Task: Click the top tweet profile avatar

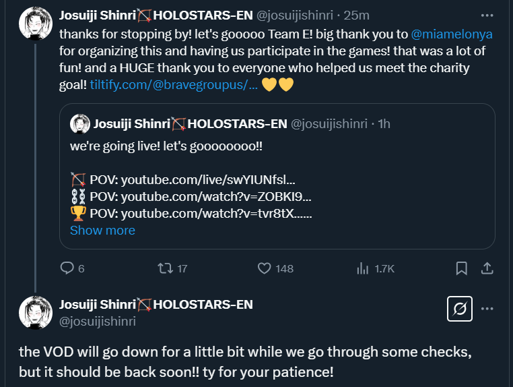Action: [x=35, y=26]
